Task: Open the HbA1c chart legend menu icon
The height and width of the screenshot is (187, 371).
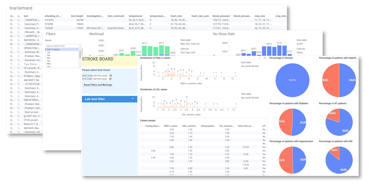Action: click(264, 58)
